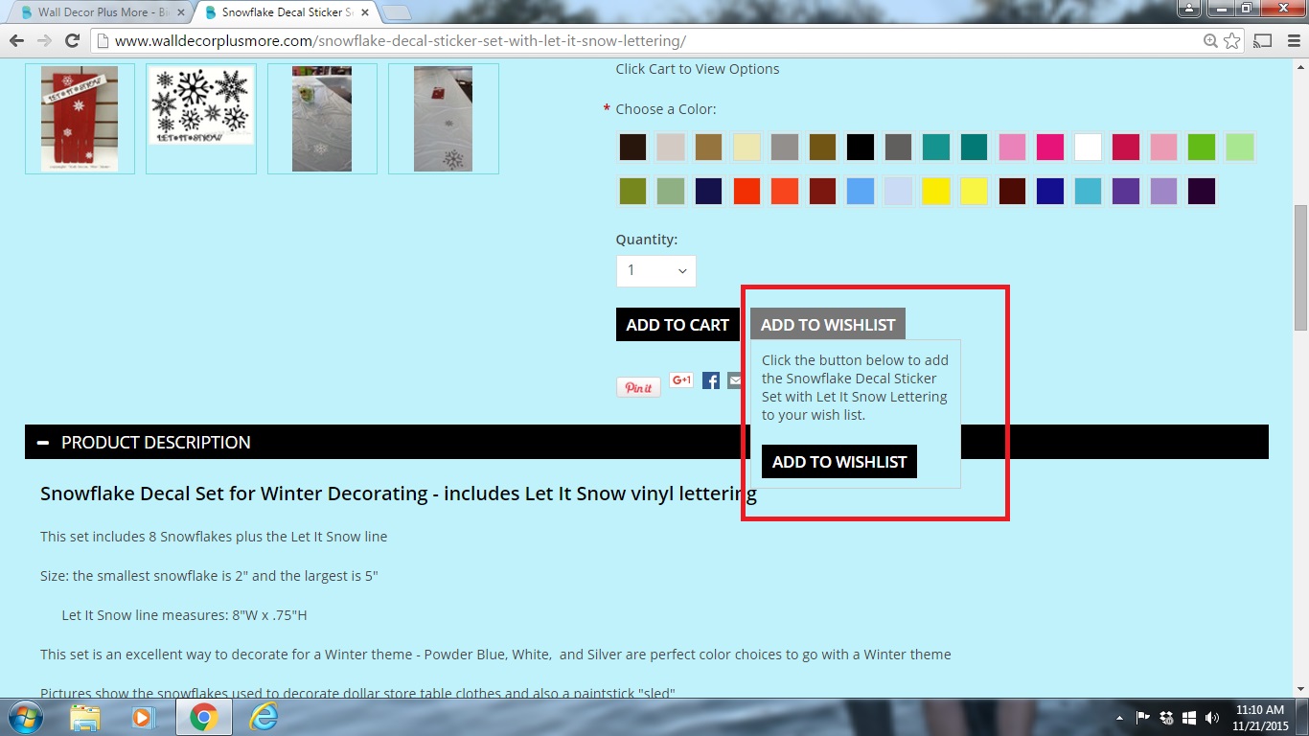This screenshot has width=1309, height=736.
Task: Open Internet Explorer from the taskbar
Action: pyautogui.click(x=264, y=717)
